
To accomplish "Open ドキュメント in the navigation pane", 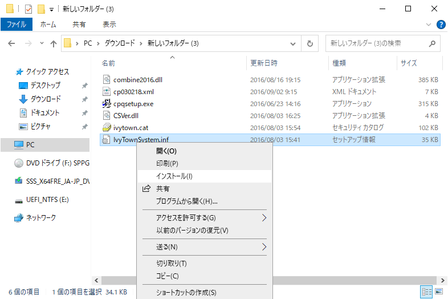I will tap(45, 113).
